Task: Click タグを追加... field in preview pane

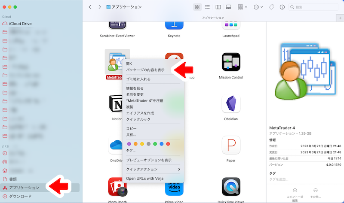Action: click(279, 179)
